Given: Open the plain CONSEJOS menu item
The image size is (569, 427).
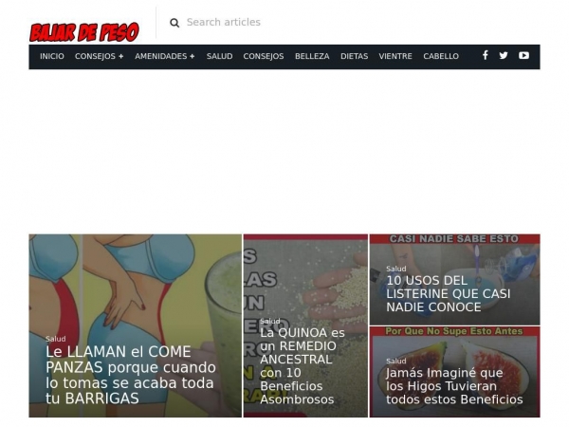Looking at the screenshot, I should pos(264,56).
